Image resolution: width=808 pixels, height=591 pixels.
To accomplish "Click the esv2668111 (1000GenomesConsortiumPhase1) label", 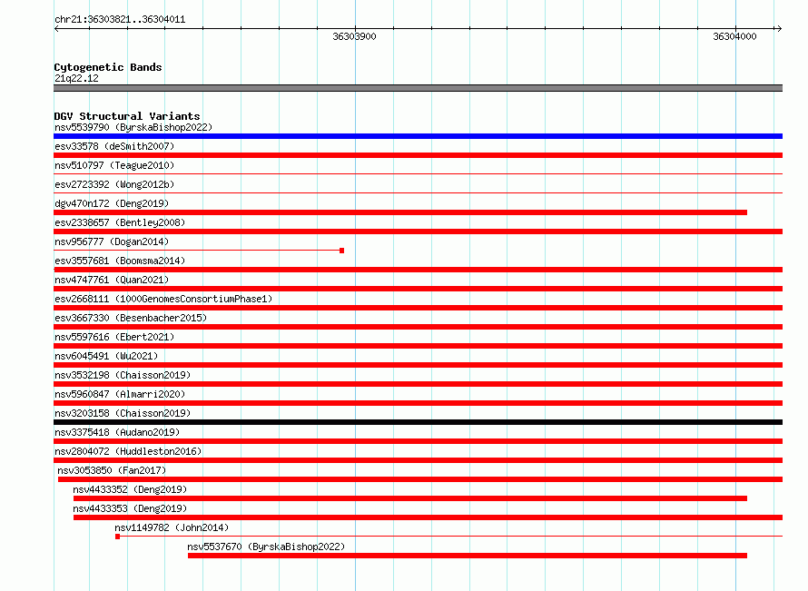I will (163, 299).
